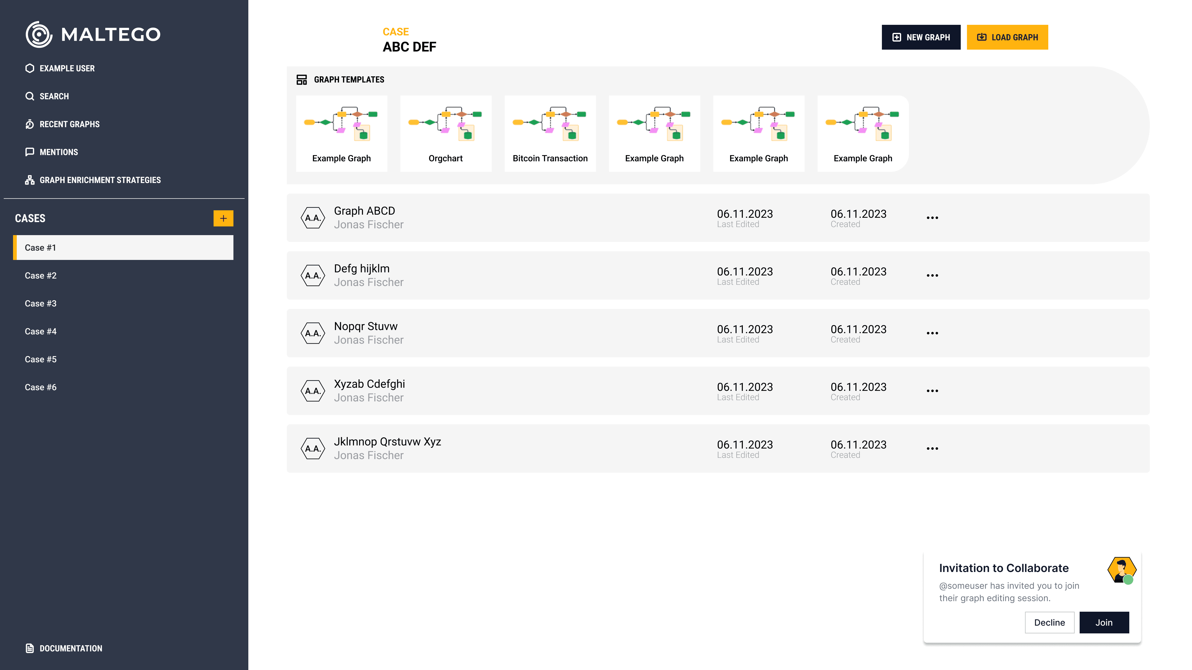Click the Maltego logo icon
Image resolution: width=1192 pixels, height=670 pixels.
(x=39, y=34)
